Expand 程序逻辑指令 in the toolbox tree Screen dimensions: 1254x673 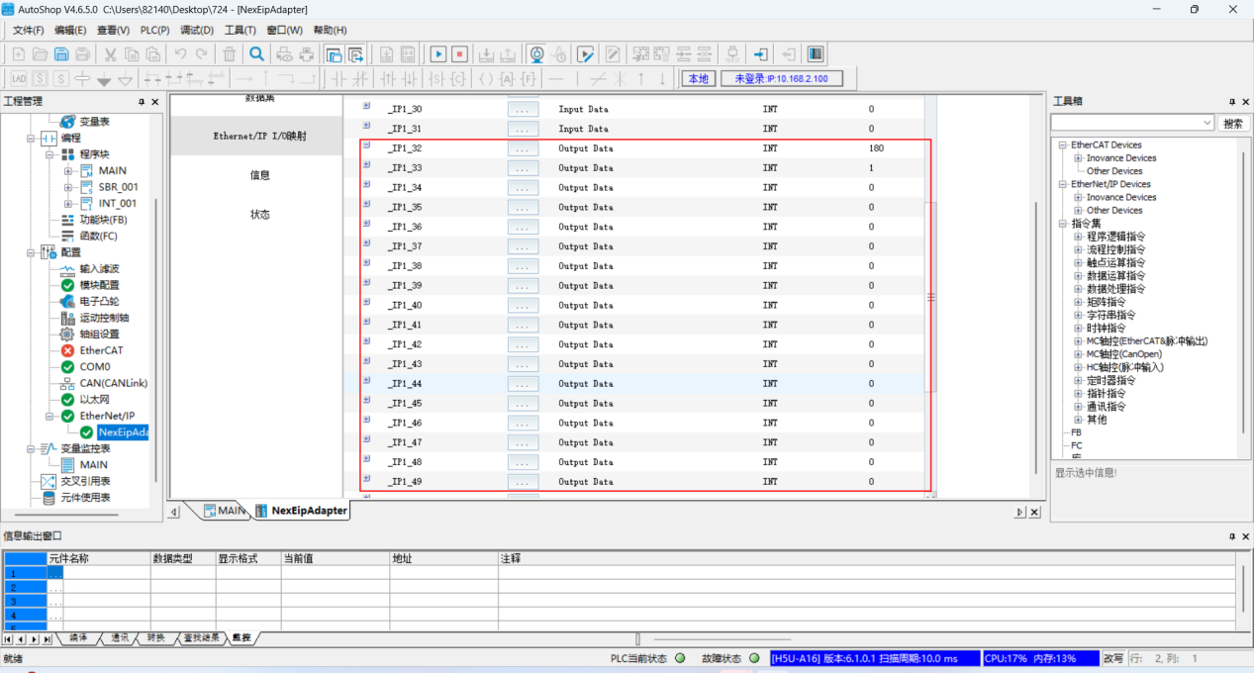point(1078,237)
